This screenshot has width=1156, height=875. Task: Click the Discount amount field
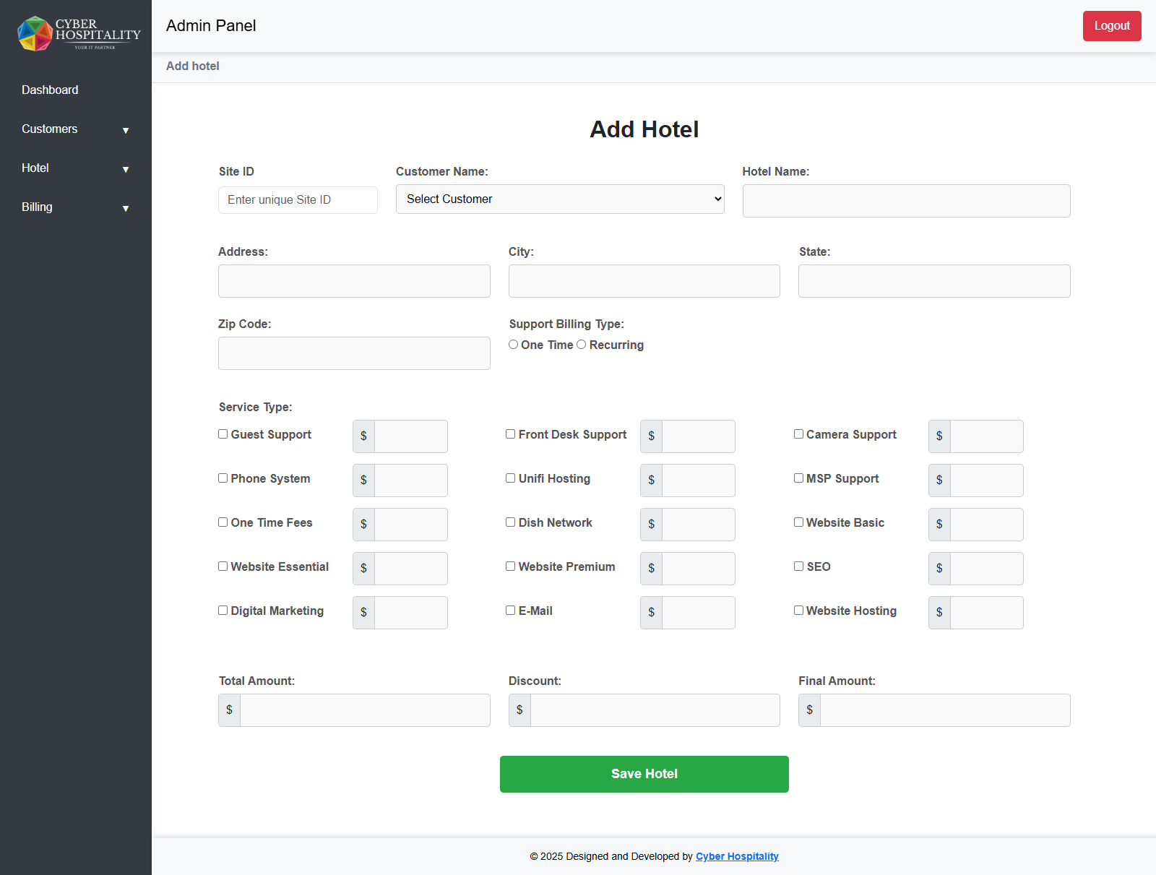click(655, 710)
